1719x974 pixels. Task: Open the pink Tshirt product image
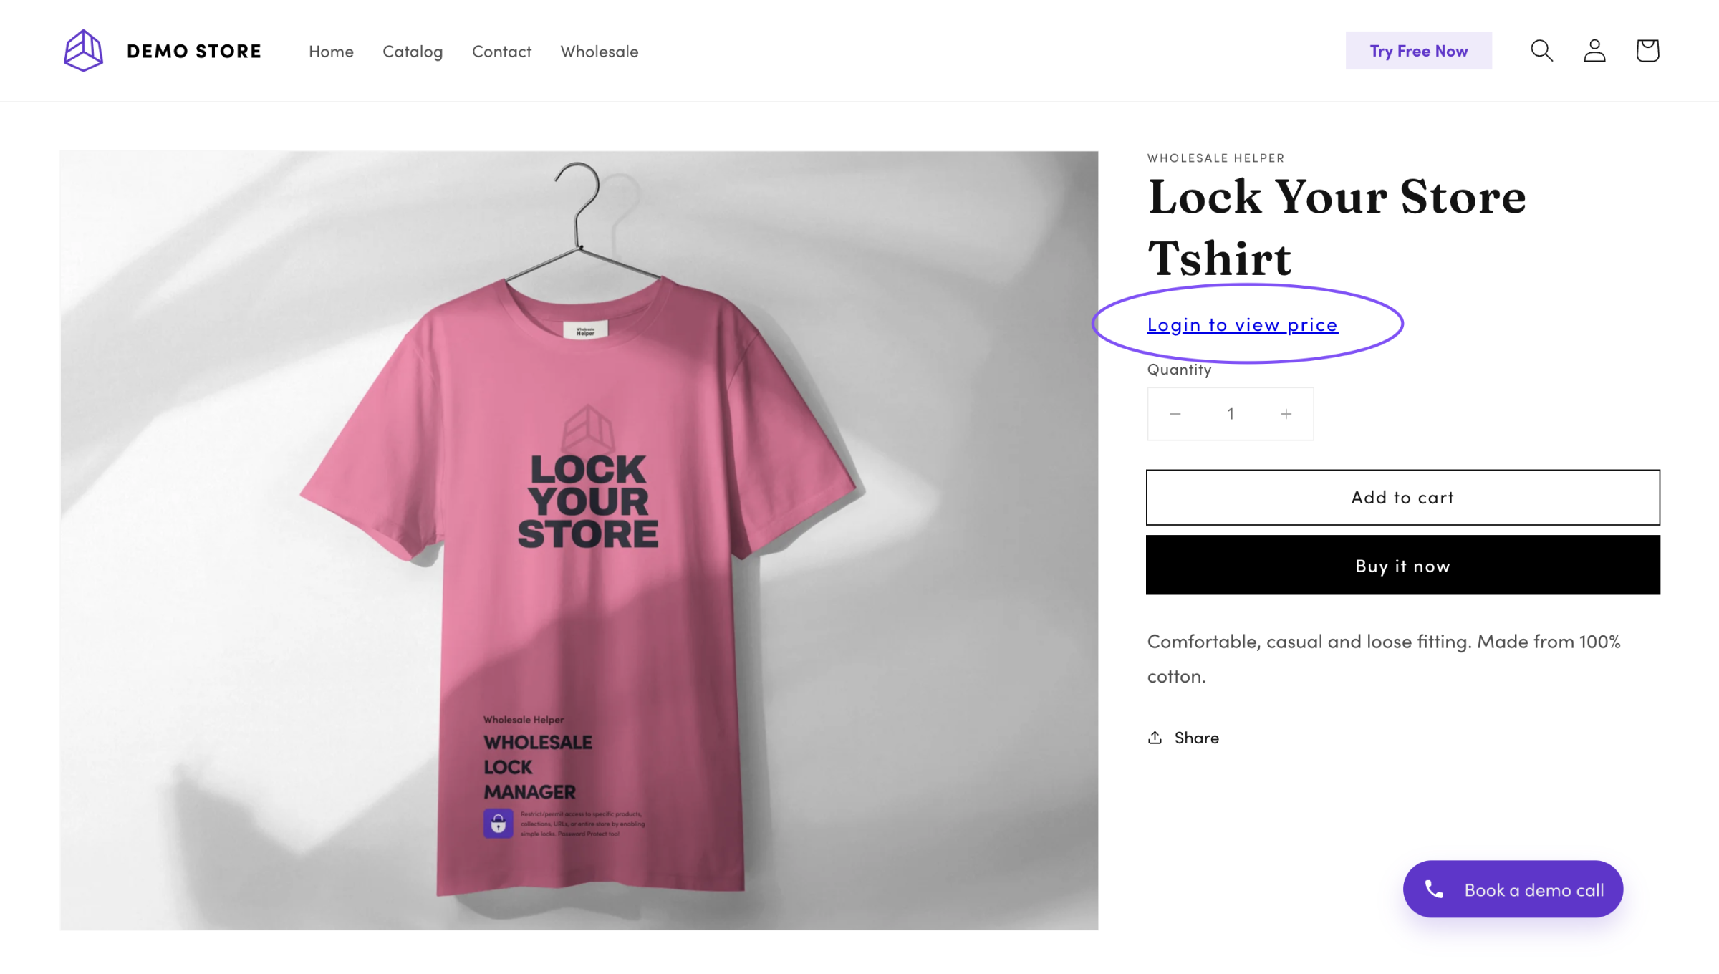[x=579, y=540]
